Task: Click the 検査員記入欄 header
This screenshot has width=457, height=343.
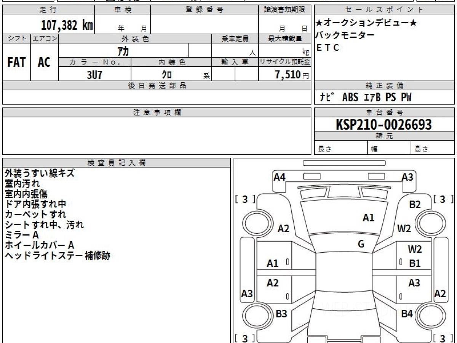Action: pyautogui.click(x=117, y=162)
